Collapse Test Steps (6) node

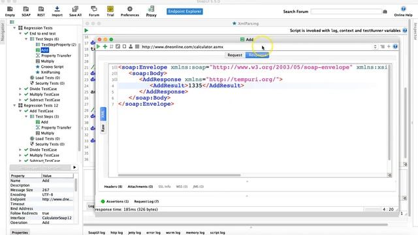[x=26, y=39]
